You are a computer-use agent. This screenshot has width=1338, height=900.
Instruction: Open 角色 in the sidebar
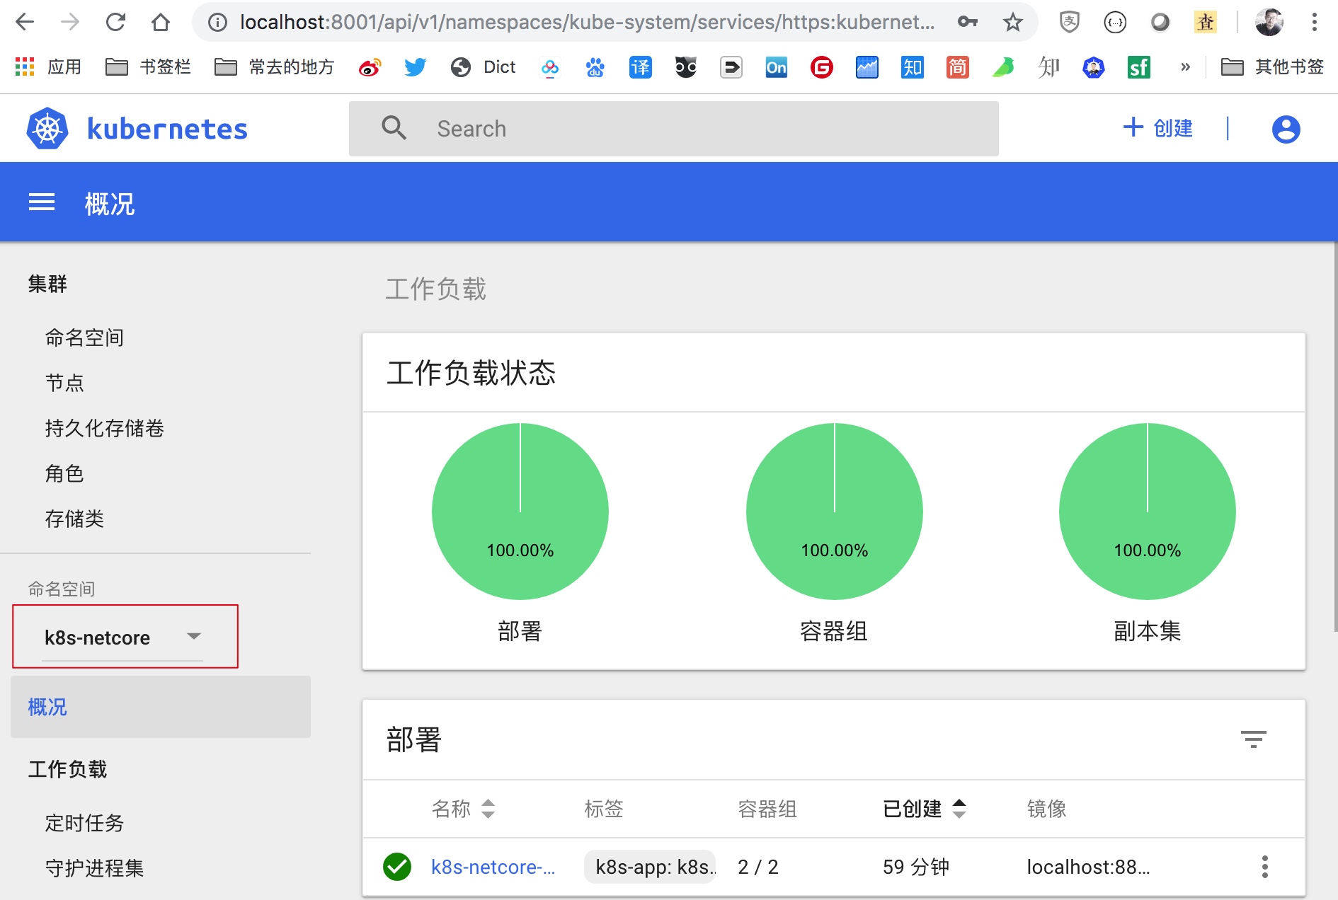64,473
